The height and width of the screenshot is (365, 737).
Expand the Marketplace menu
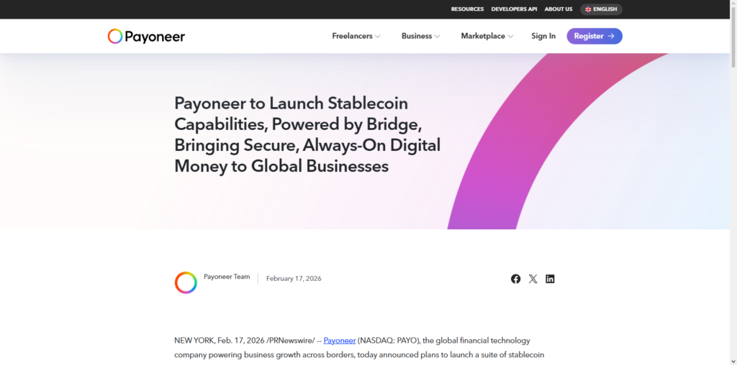(487, 36)
